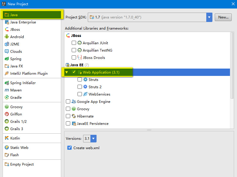Select the Griffon project icon

(x=7, y=114)
